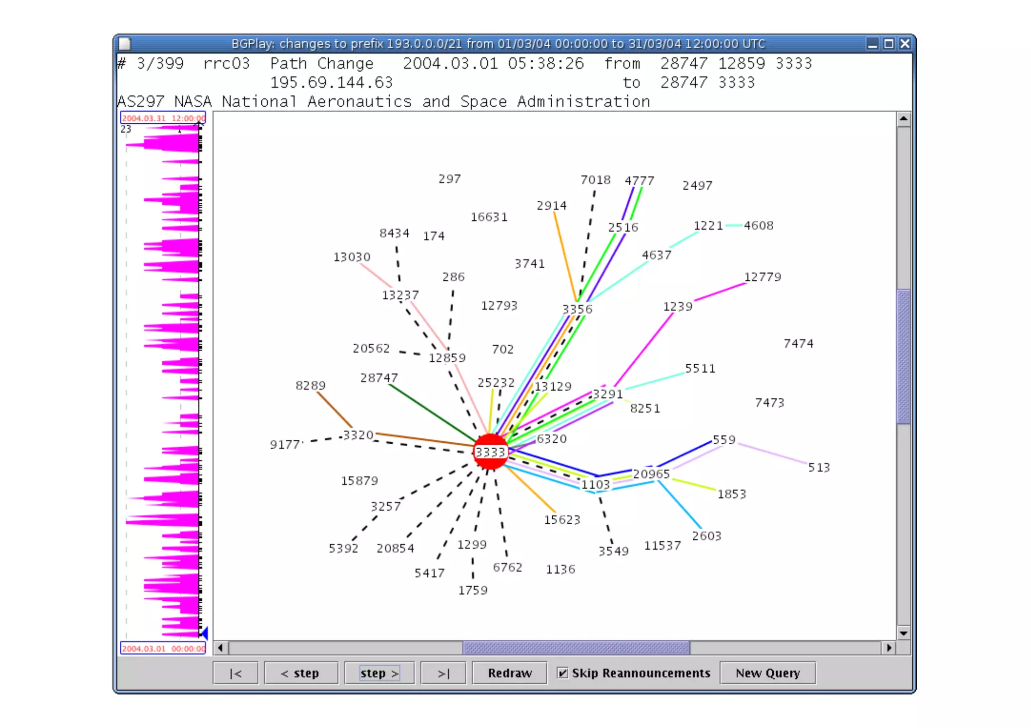Click the step backward button

301,673
